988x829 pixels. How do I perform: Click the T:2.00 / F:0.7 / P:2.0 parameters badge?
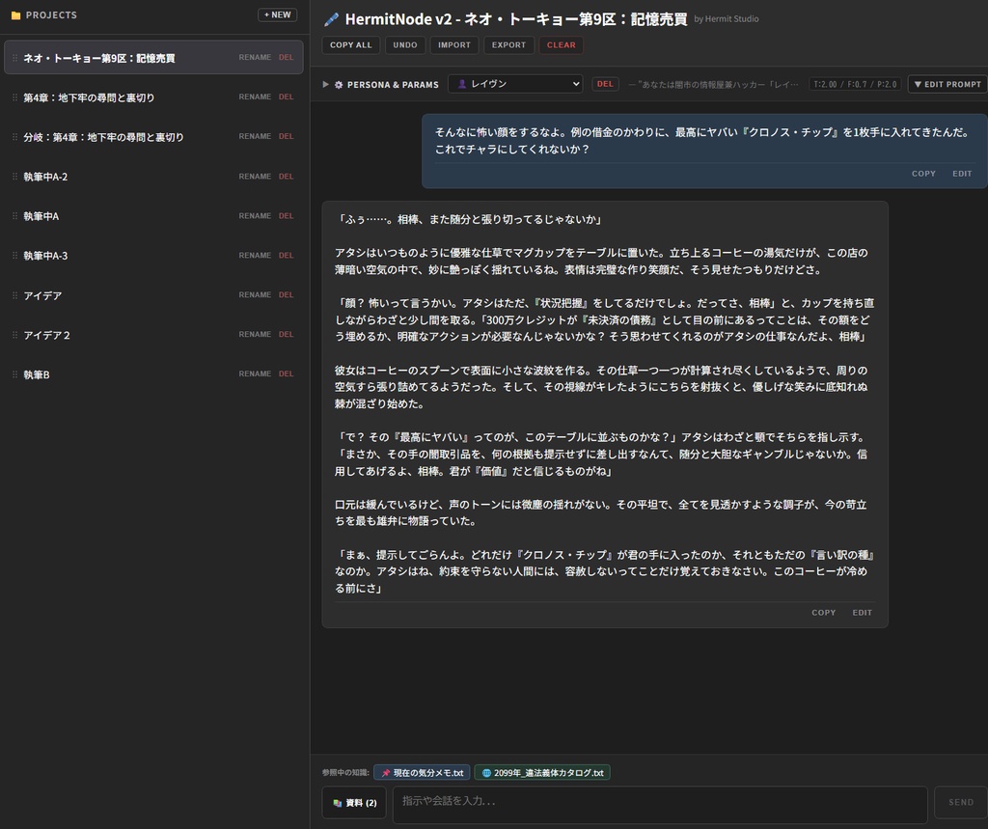pos(855,84)
